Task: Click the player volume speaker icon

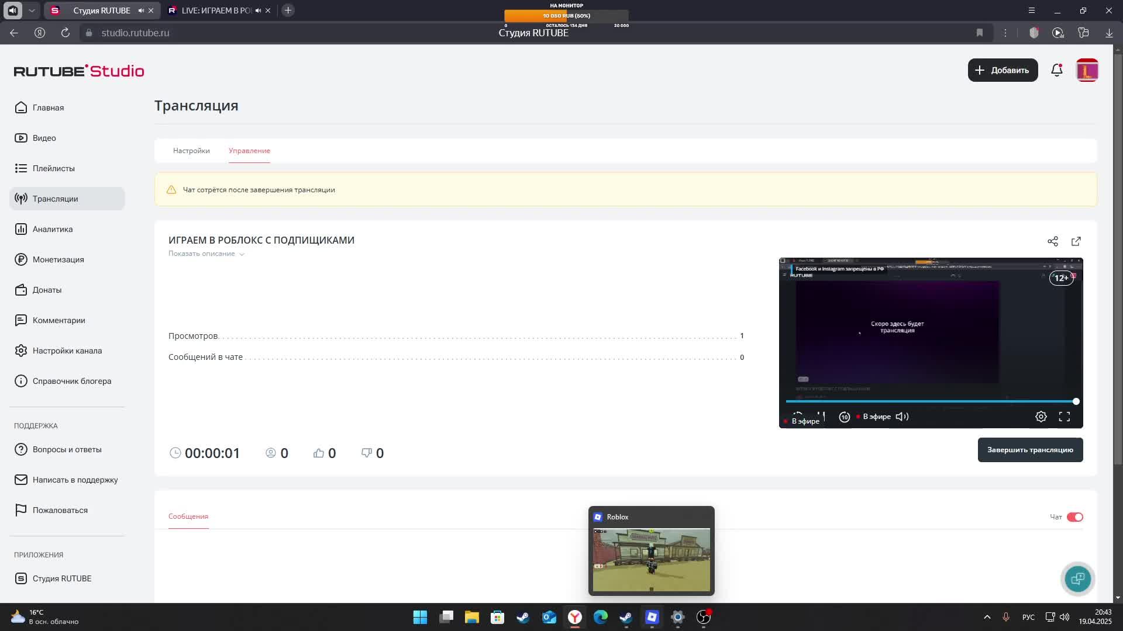Action: pos(902,417)
